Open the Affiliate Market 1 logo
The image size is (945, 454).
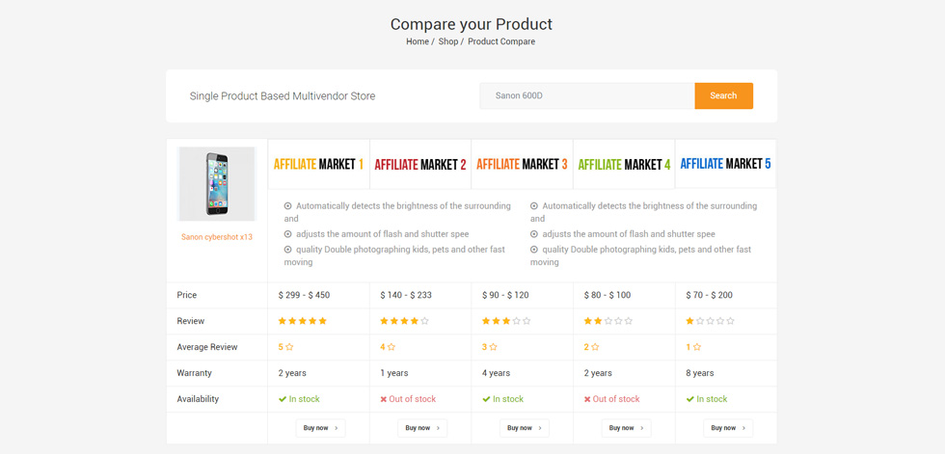(x=318, y=164)
